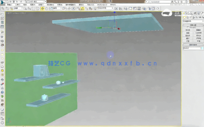The width and height of the screenshot is (204, 127).
Task: Toggle Window/Crossing selection mode
Action: point(38,9)
